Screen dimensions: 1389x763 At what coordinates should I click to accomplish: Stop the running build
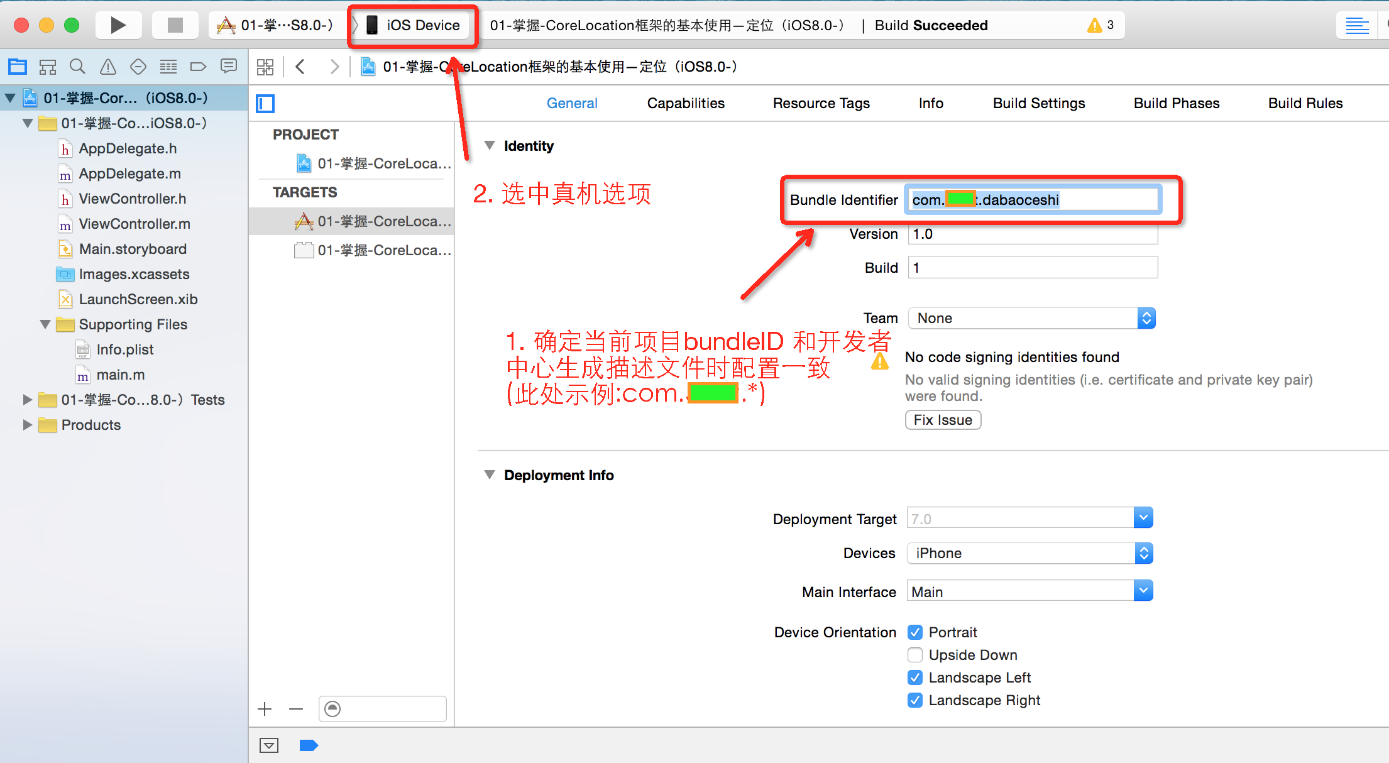[x=175, y=25]
